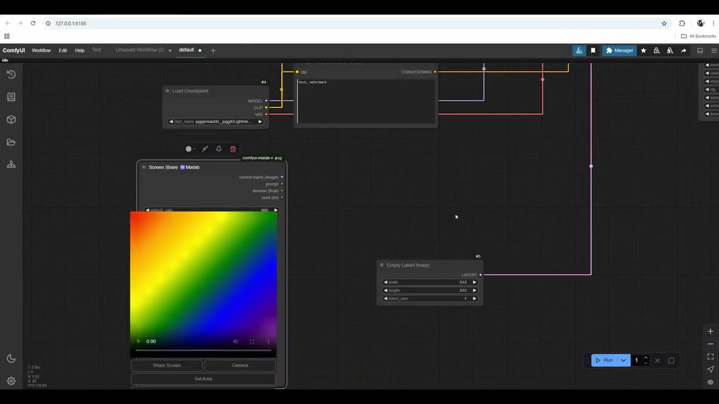The height and width of the screenshot is (404, 719).
Task: Select the default workflow tab
Action: (186, 50)
